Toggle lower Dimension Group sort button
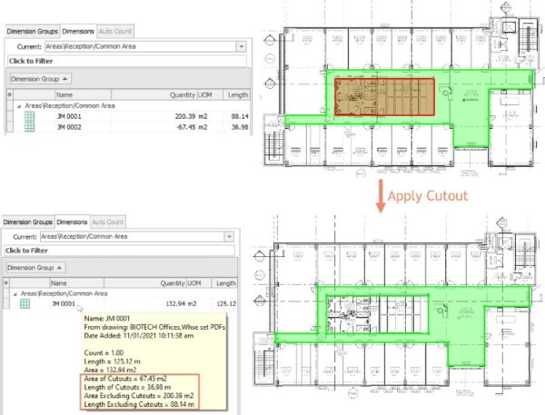Viewport: 545px width, 415px height. (x=35, y=268)
